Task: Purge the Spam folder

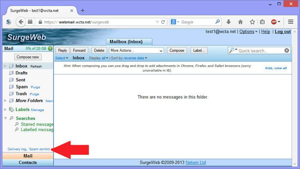Action: pyautogui.click(x=36, y=87)
